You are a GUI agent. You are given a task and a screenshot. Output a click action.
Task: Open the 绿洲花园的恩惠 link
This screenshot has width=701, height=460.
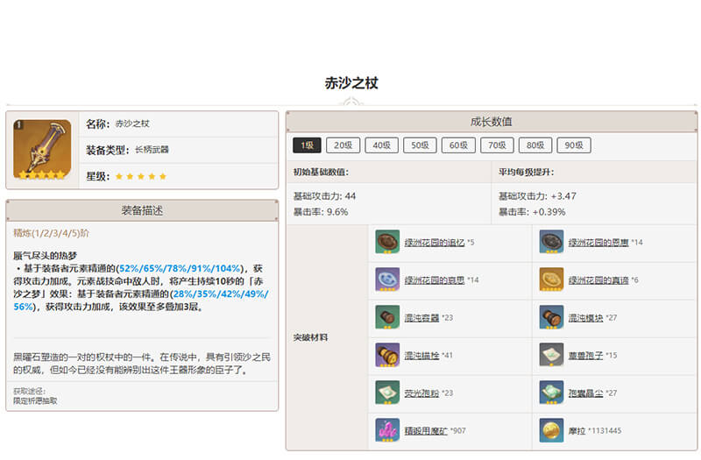pos(598,243)
